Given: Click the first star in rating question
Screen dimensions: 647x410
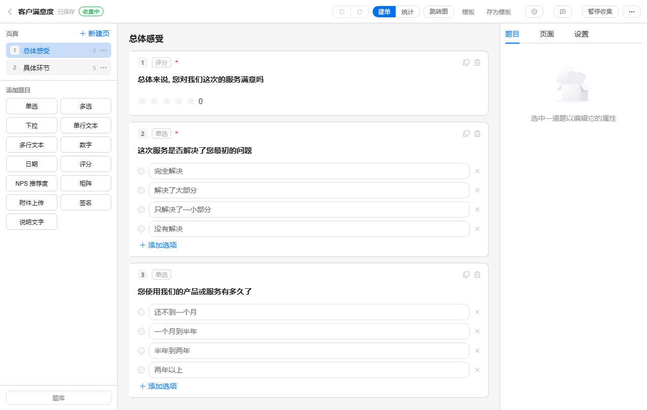Looking at the screenshot, I should [x=142, y=101].
